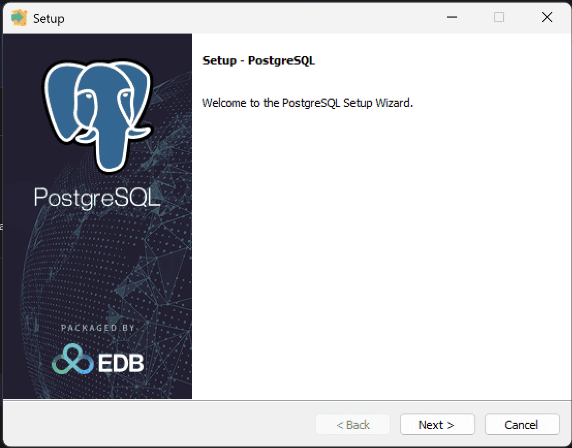
Task: Proceed with the Next > button
Action: [437, 425]
